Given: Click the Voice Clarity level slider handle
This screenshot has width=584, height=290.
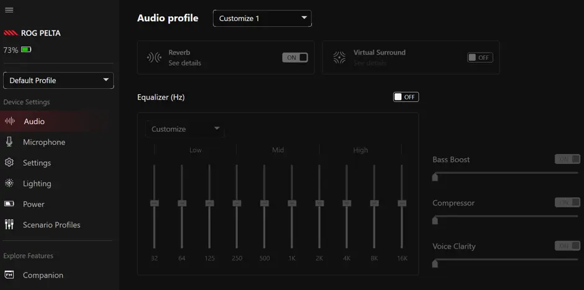Looking at the screenshot, I should coord(435,263).
